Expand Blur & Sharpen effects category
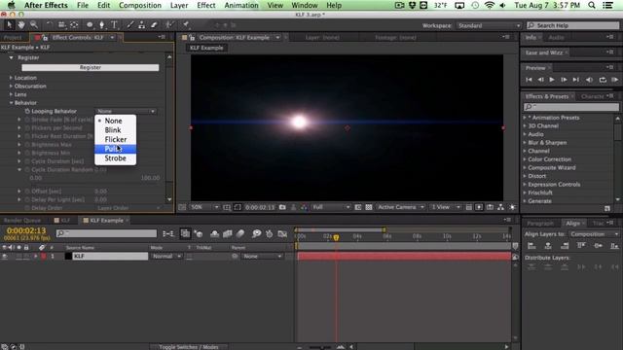The height and width of the screenshot is (350, 623). coord(525,143)
